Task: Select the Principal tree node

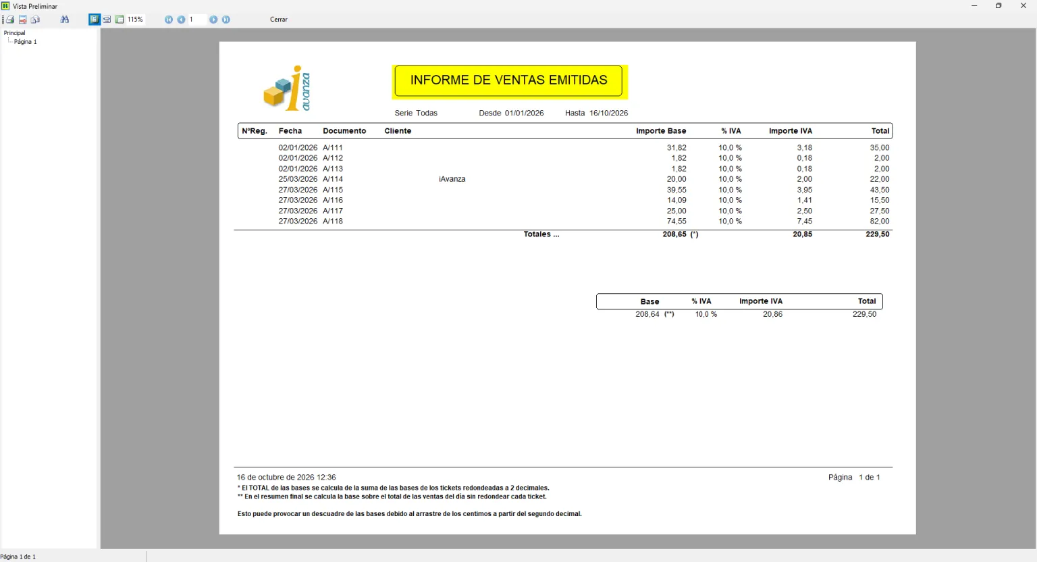Action: (14, 33)
